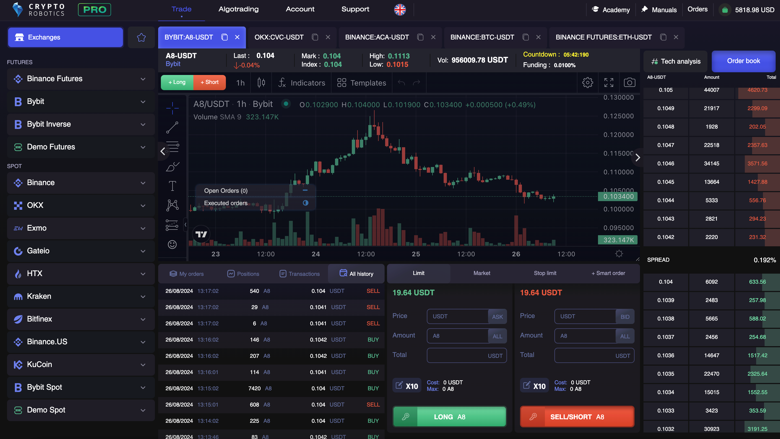780x439 pixels.
Task: Open the Account menu
Action: [300, 9]
